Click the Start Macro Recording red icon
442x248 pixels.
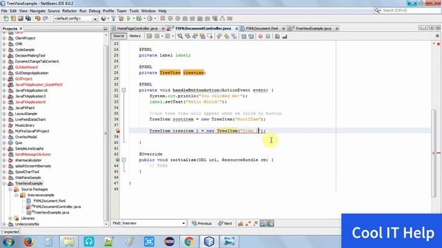260,36
